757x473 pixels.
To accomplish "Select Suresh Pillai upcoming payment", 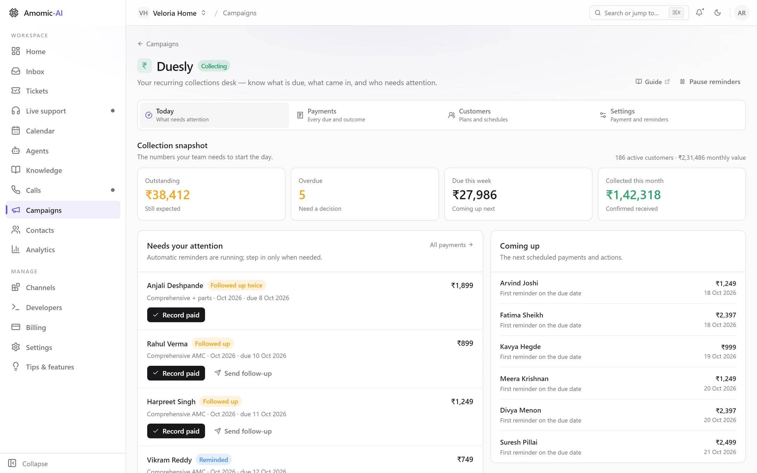I will pyautogui.click(x=618, y=447).
